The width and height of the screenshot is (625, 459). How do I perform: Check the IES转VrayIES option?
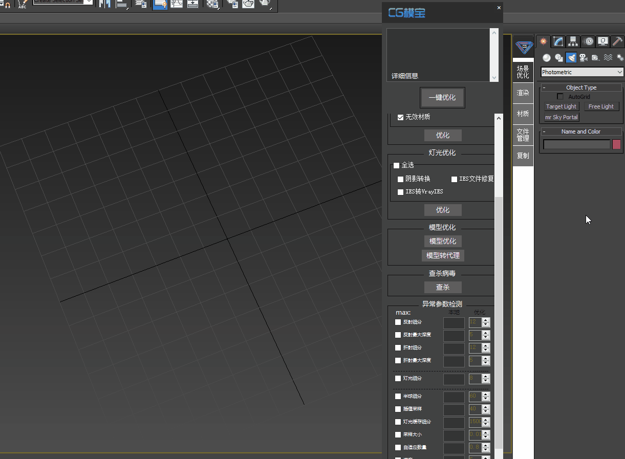400,192
